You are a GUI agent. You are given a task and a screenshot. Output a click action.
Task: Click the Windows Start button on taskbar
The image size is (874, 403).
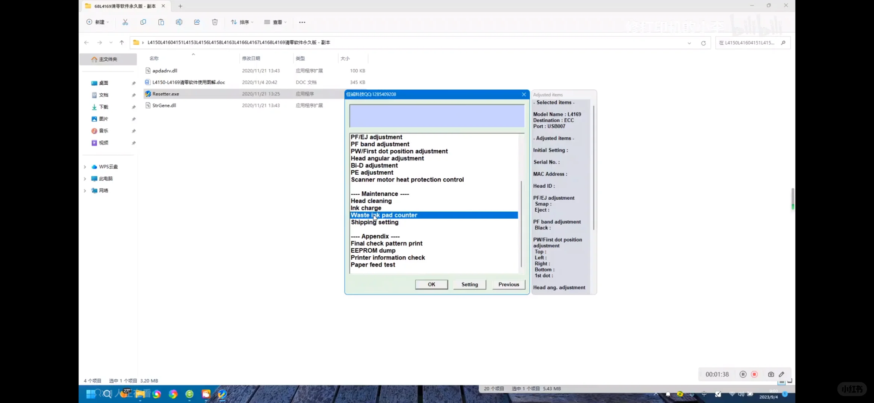(90, 394)
